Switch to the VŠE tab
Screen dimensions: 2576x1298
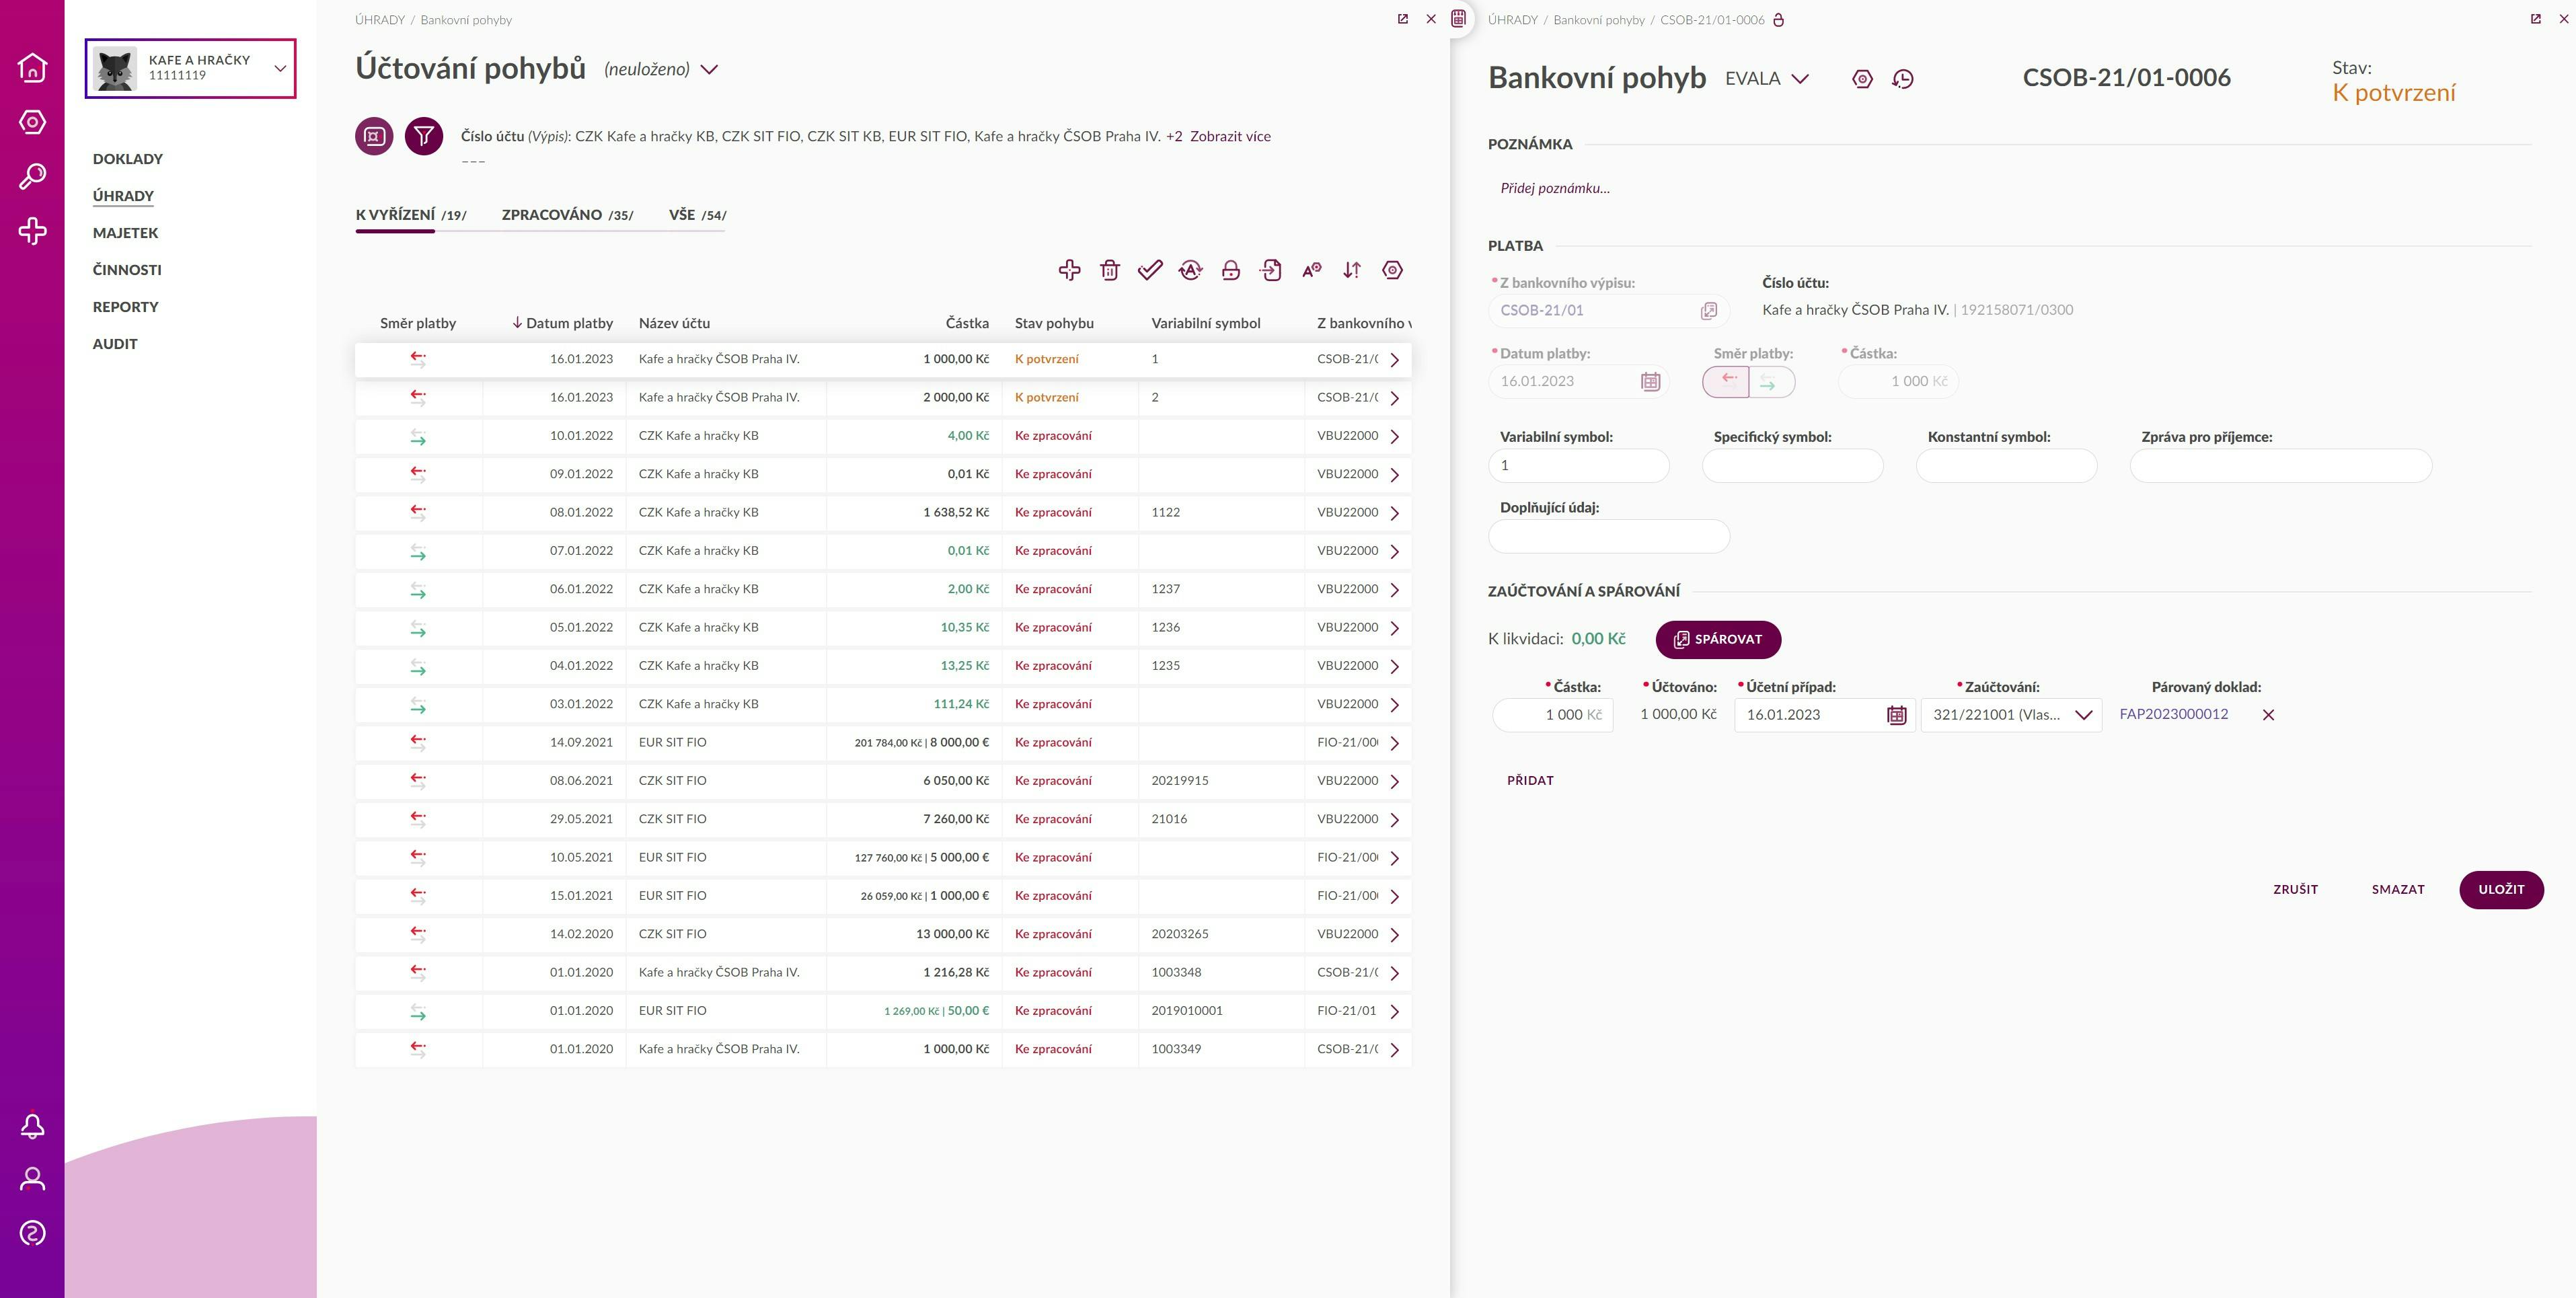[x=697, y=215]
